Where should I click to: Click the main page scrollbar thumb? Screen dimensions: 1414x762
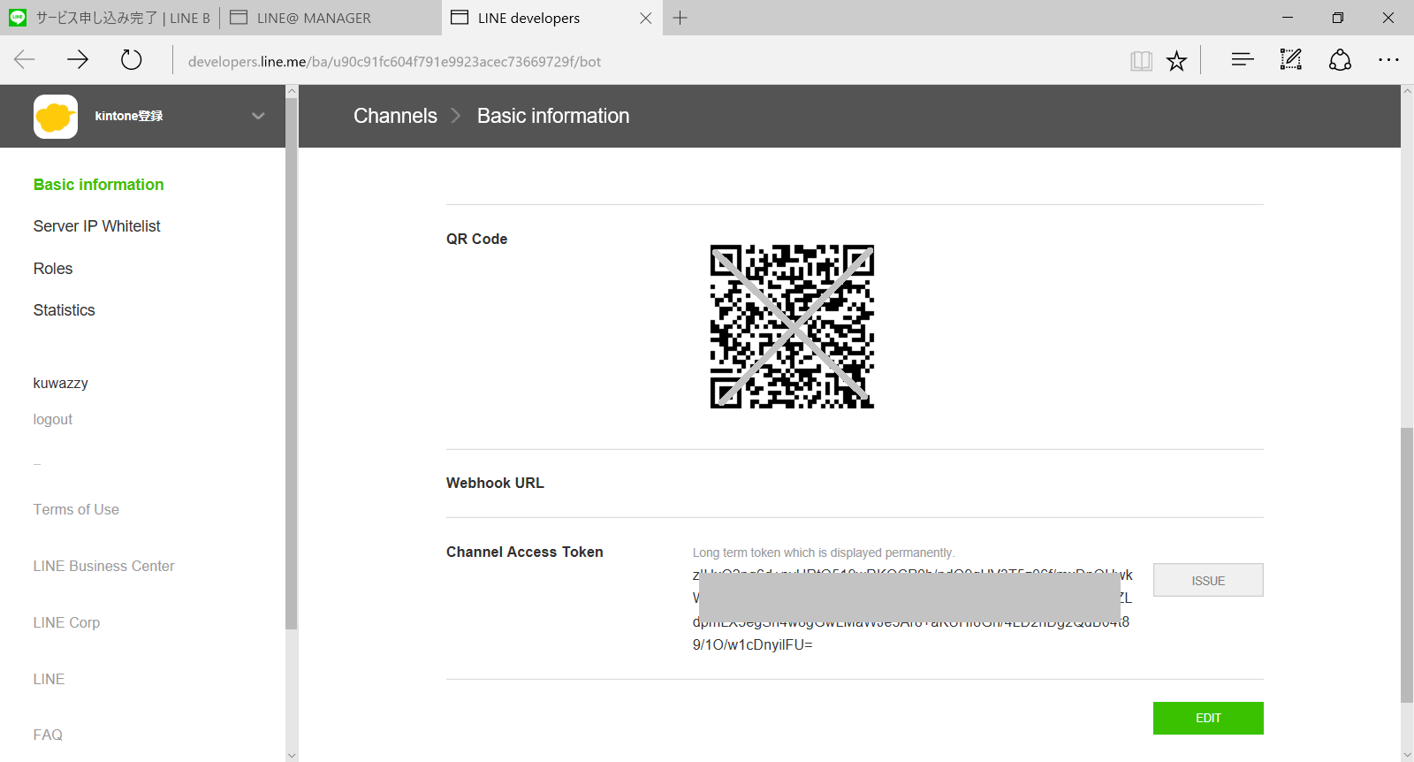pos(1407,566)
